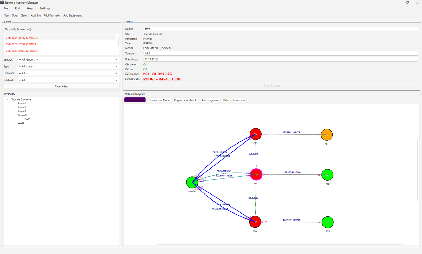Image resolution: width=422 pixels, height=254 pixels.
Task: Click Save in the toolbar
Action: 24,15
